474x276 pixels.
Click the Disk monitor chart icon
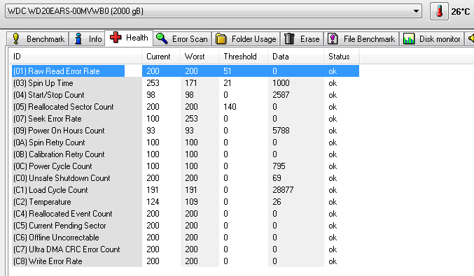click(409, 39)
